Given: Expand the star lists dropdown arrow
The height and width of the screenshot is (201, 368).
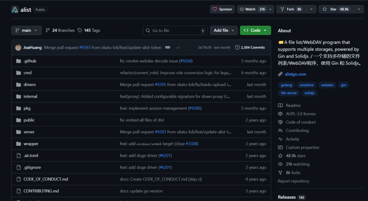Looking at the screenshot, I should 359,9.
